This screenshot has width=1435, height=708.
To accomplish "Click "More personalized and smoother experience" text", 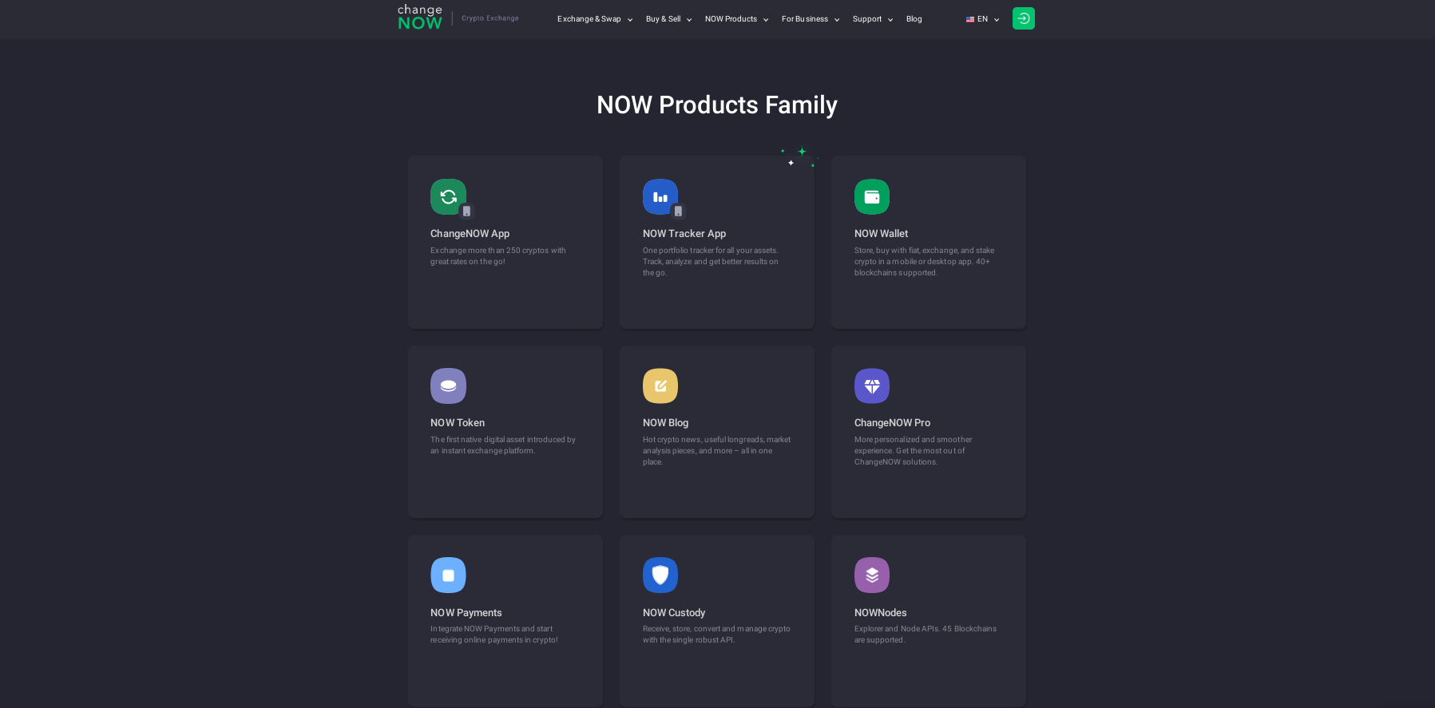I will click(x=914, y=451).
